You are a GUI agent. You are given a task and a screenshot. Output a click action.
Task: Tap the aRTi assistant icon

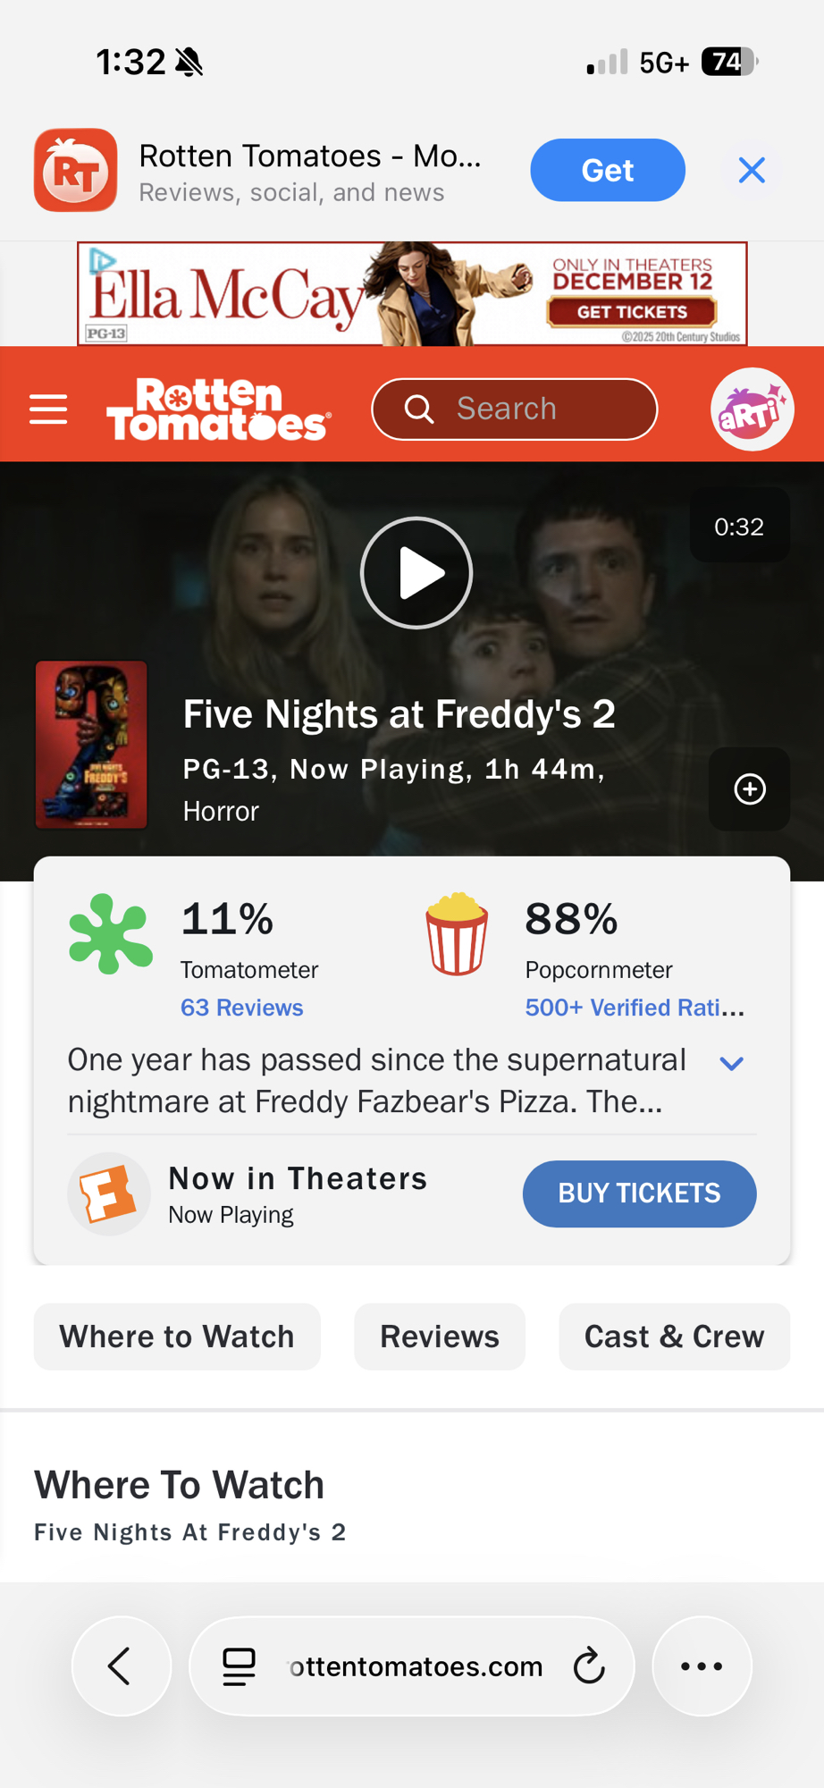coord(752,409)
